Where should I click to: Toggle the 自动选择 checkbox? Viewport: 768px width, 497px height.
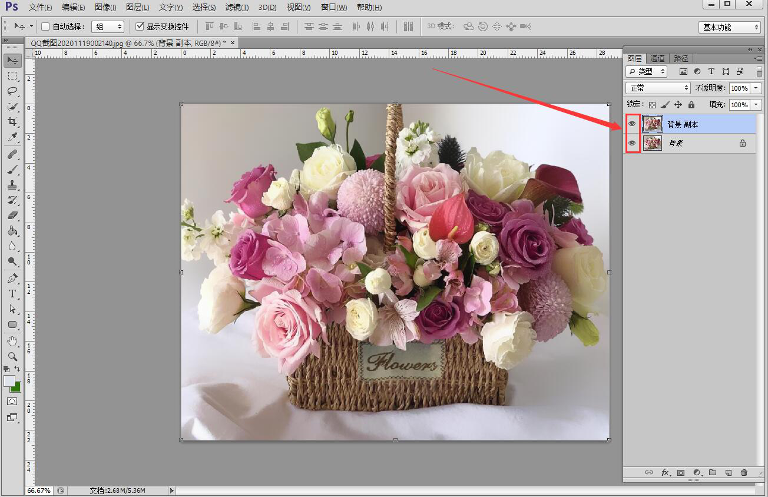click(45, 26)
